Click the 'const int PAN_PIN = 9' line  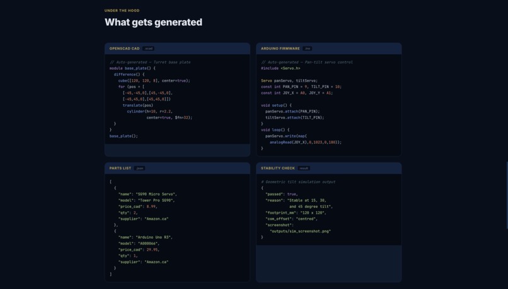301,87
